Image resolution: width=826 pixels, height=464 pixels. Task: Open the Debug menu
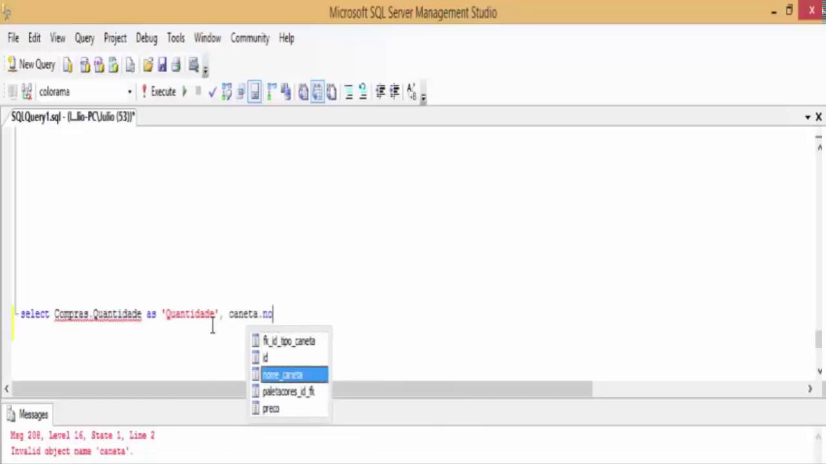tap(146, 38)
